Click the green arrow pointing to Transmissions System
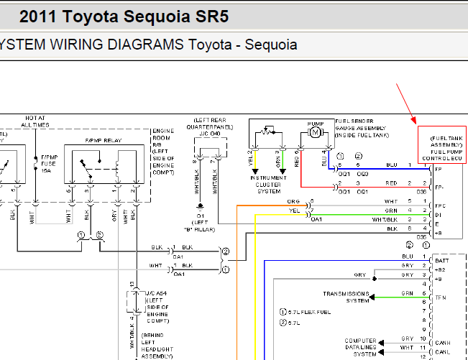468x360 pixels. pos(372,297)
